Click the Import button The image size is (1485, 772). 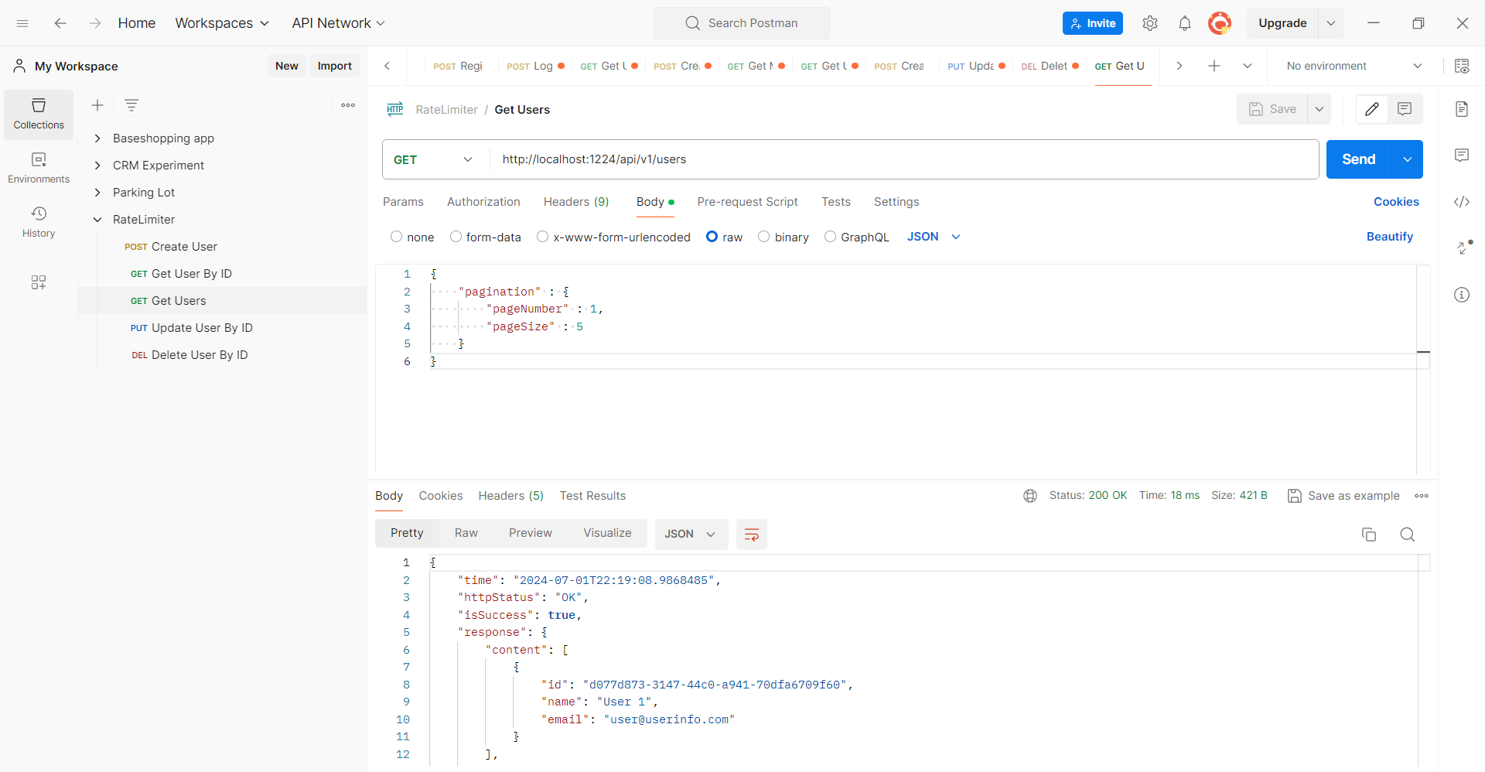coord(335,66)
